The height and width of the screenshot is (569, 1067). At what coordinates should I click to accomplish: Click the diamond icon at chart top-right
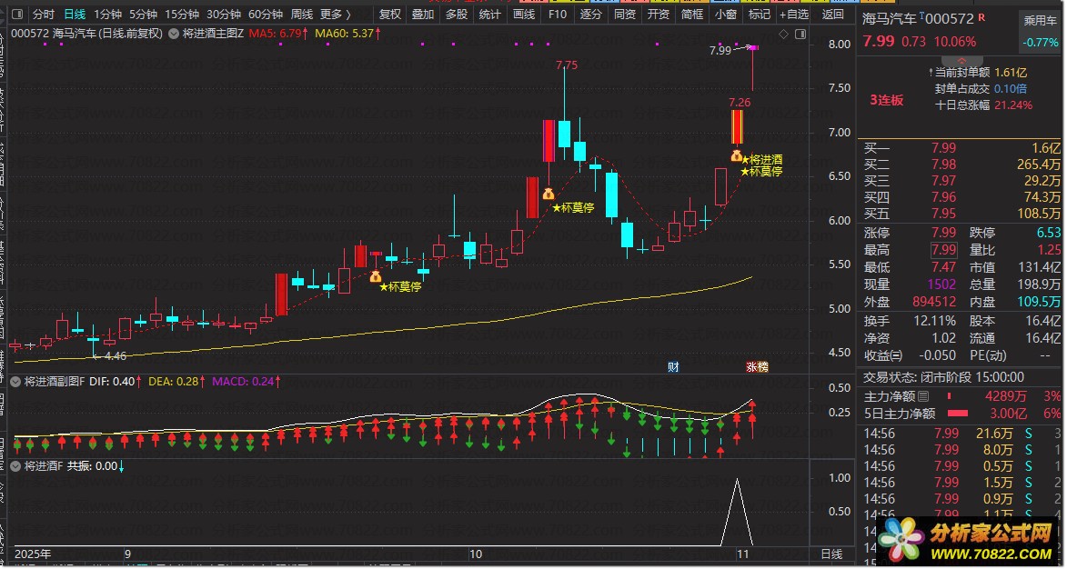click(783, 34)
